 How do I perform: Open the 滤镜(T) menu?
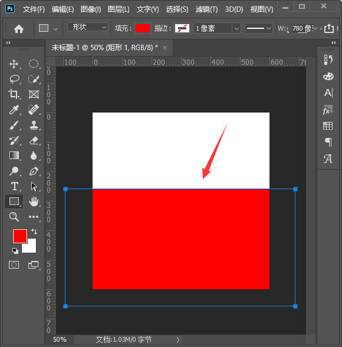(x=206, y=9)
